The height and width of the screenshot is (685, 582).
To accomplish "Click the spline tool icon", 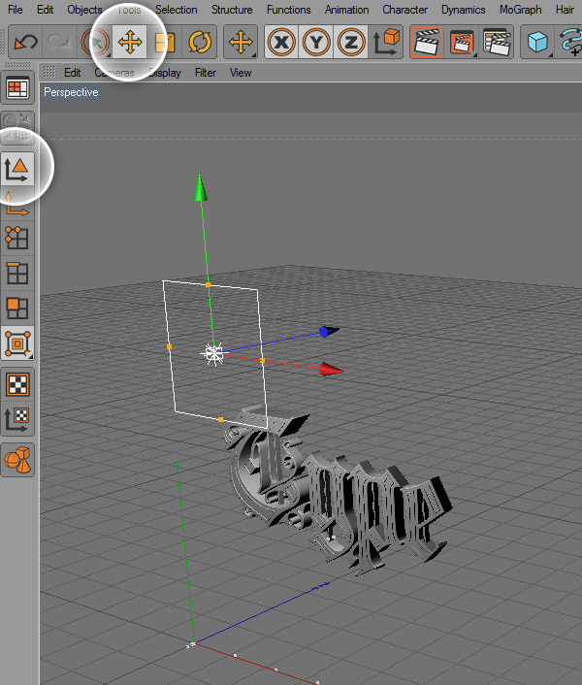I will [570, 42].
